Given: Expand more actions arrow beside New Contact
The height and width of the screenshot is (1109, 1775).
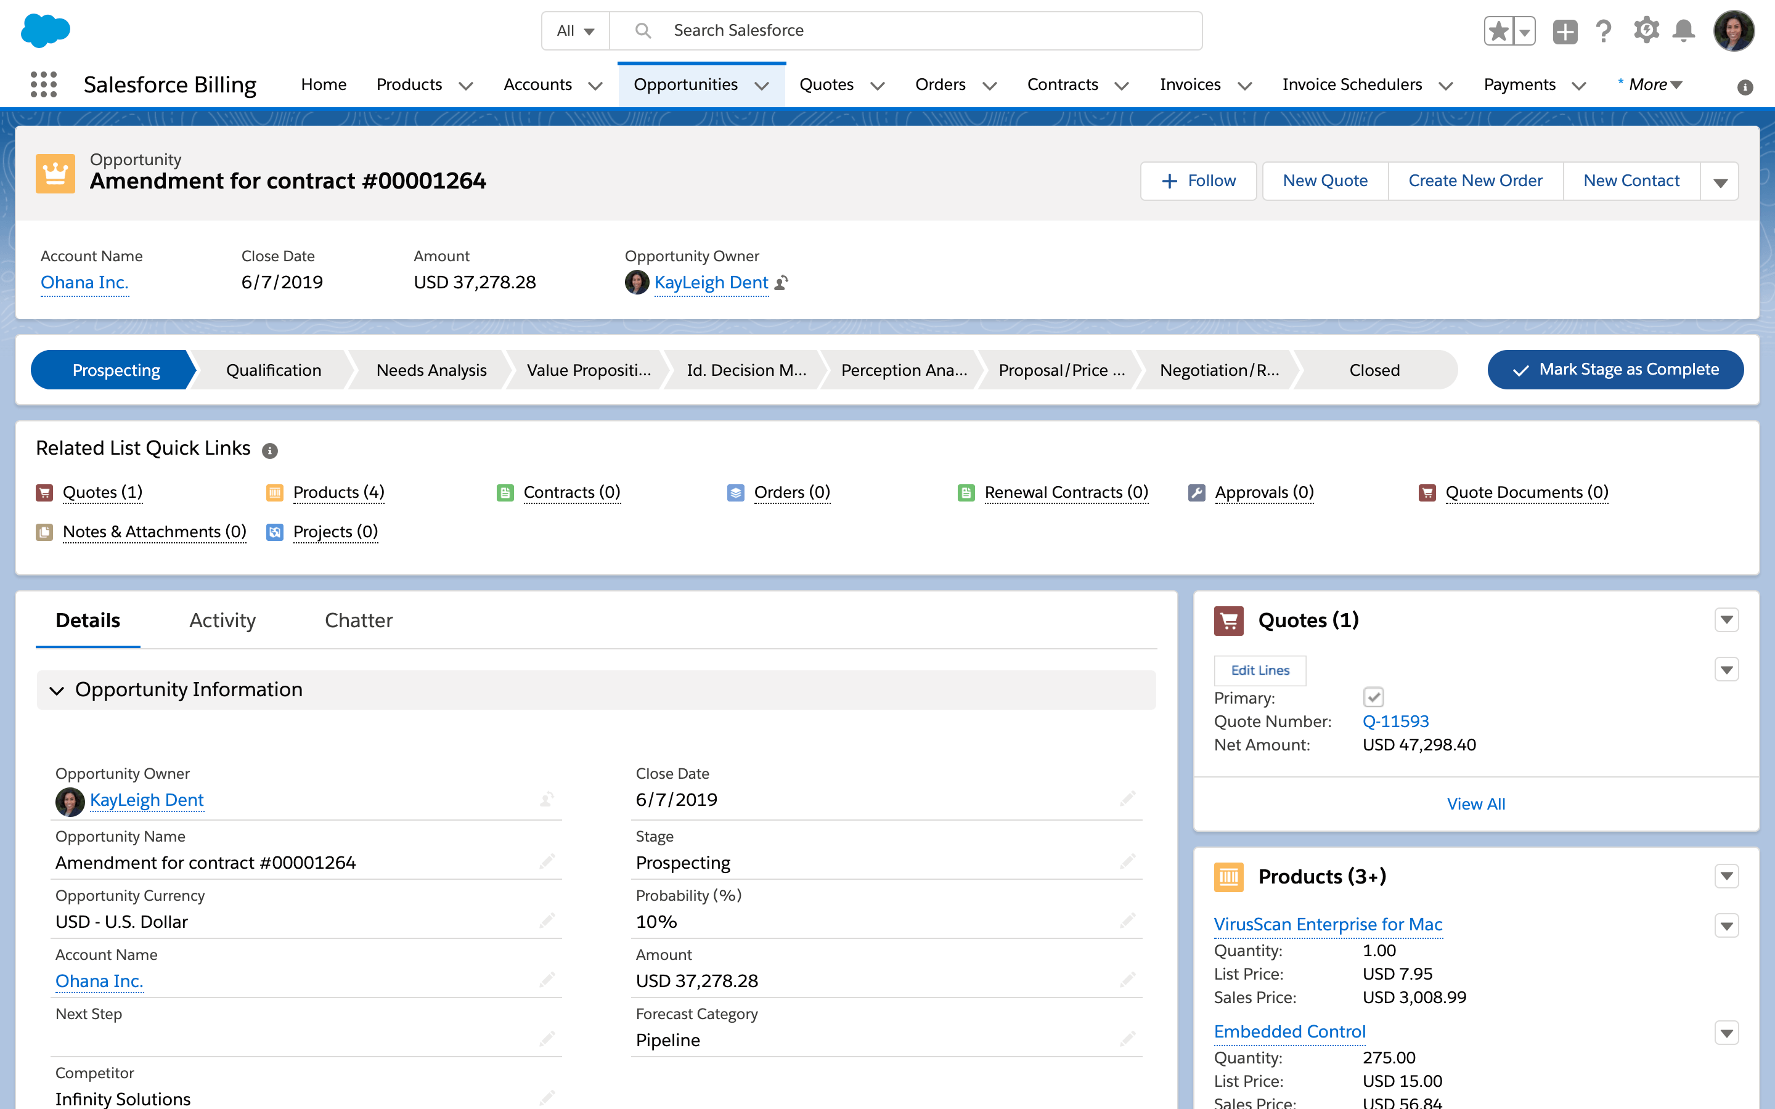Looking at the screenshot, I should coord(1720,181).
